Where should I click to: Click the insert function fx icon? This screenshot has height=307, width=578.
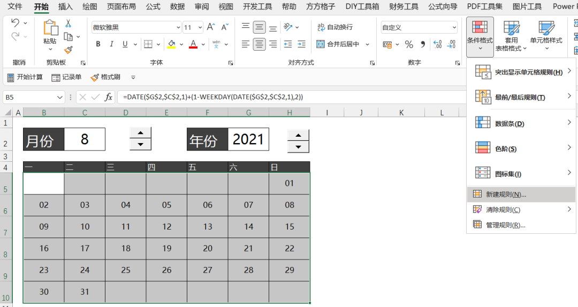point(108,97)
